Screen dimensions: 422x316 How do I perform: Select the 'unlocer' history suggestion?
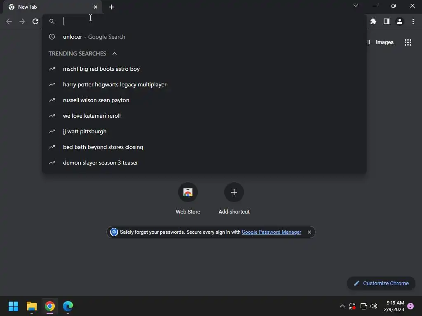click(204, 37)
